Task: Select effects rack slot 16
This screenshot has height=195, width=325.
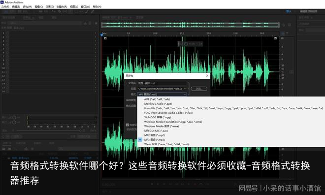Action: click(x=49, y=92)
